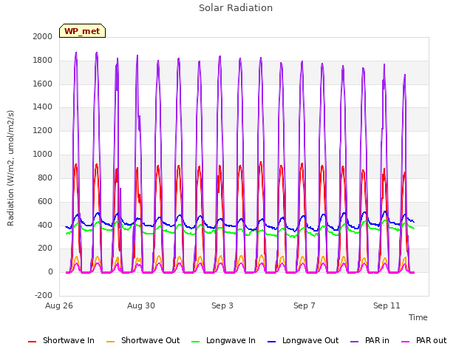This screenshot has height=355, width=473.
Task: Click the blue Longwave Out color swatch
Action: [271, 342]
